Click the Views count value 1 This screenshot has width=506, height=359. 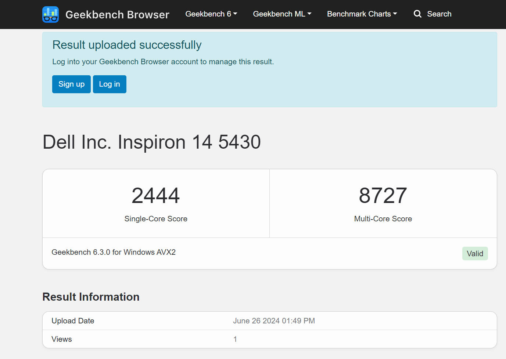(x=235, y=339)
